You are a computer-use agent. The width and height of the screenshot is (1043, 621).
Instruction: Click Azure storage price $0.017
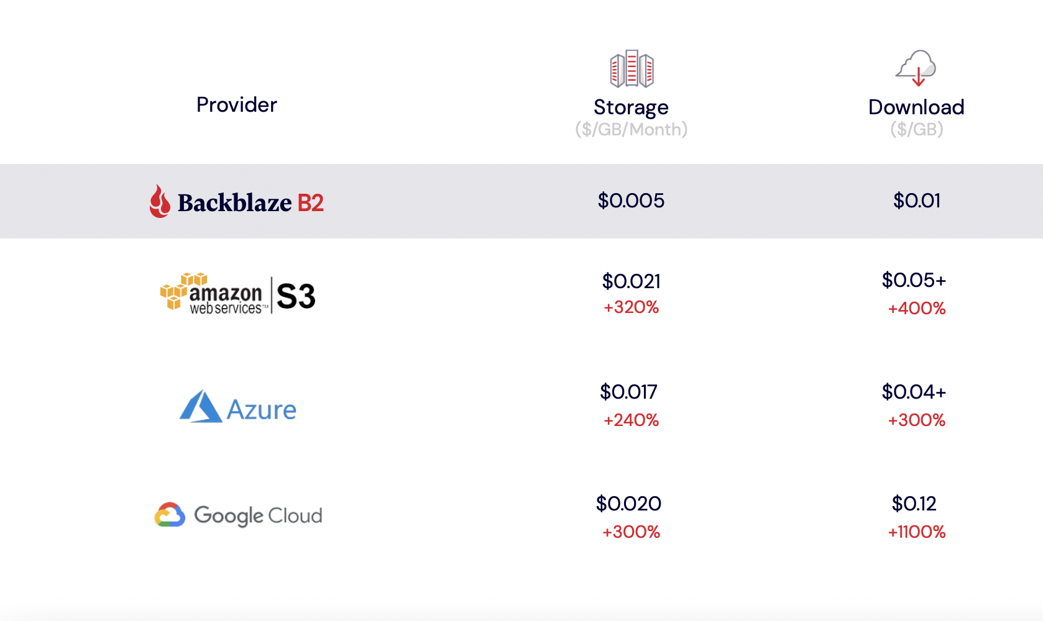(x=628, y=392)
